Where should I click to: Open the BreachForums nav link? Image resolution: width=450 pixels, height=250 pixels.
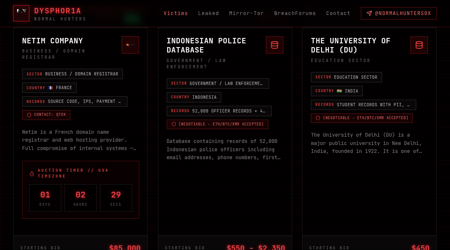tap(295, 13)
